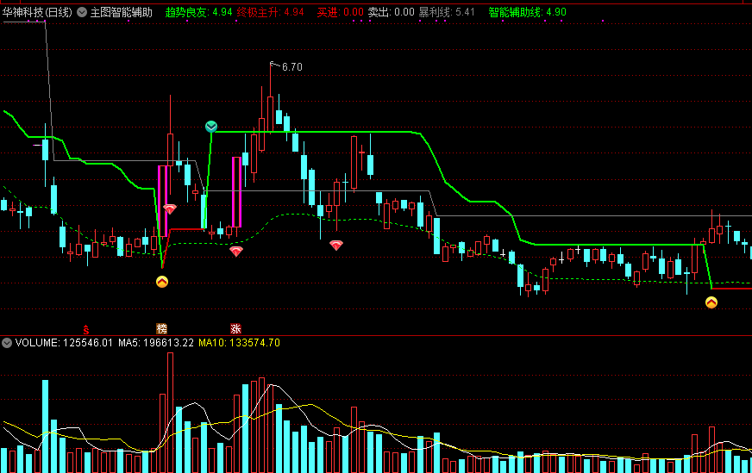This screenshot has width=752, height=473.
Task: Click the 卖出: 0.00 value
Action: pos(391,12)
